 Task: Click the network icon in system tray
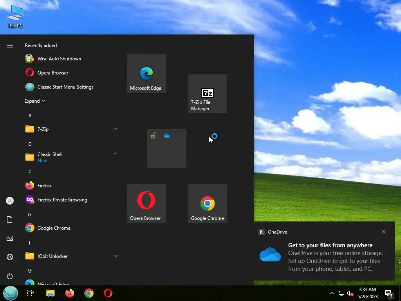coord(341,293)
